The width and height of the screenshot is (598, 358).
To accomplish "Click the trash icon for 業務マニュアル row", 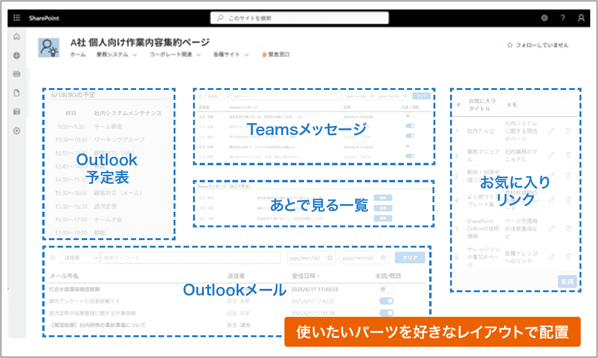I will [x=568, y=155].
